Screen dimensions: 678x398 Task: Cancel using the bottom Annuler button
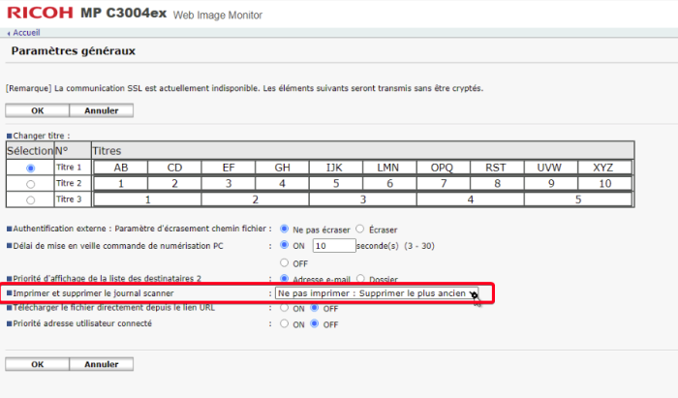[101, 364]
